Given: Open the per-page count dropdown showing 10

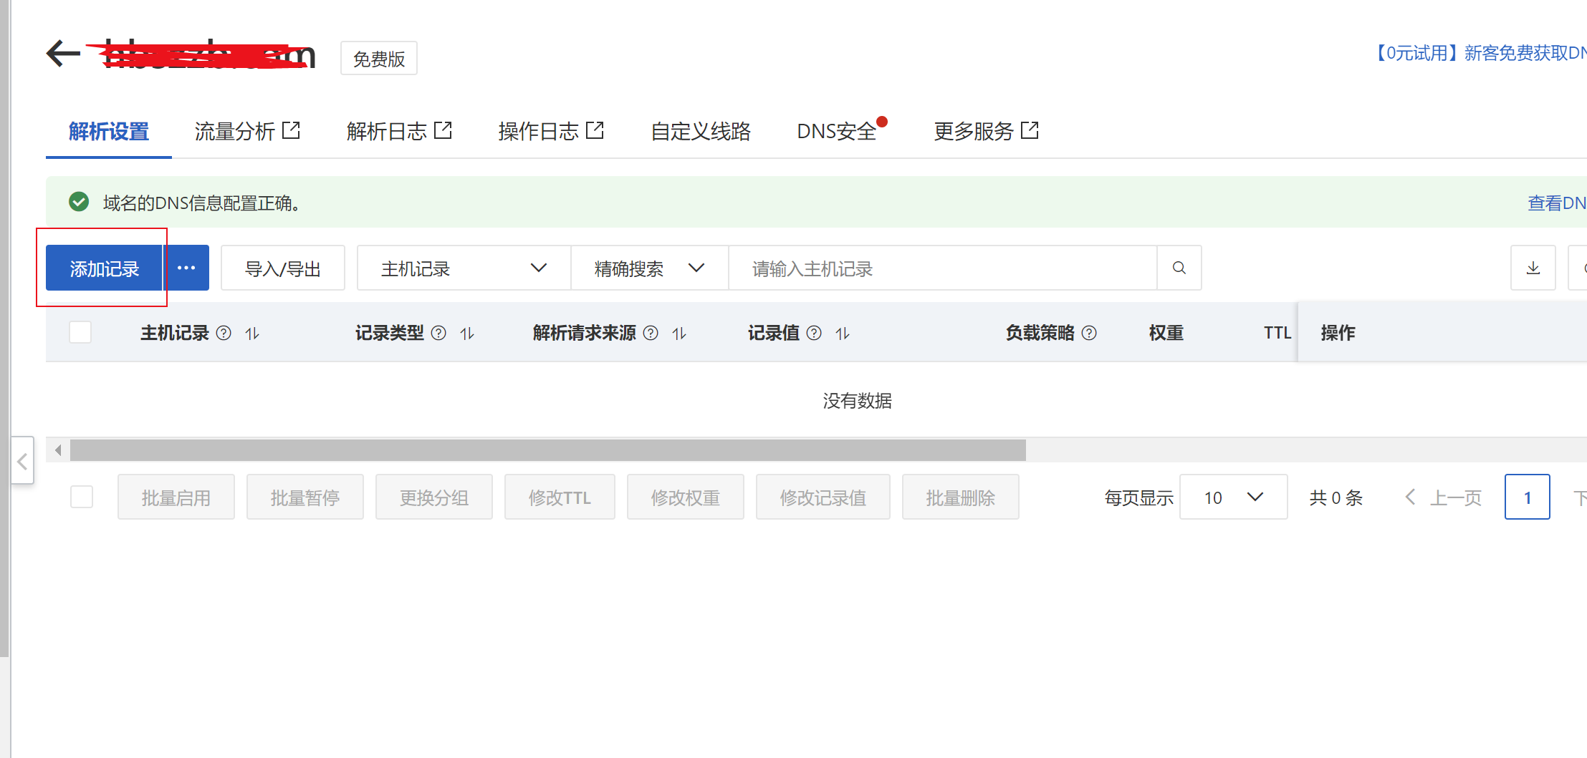Looking at the screenshot, I should pyautogui.click(x=1233, y=497).
